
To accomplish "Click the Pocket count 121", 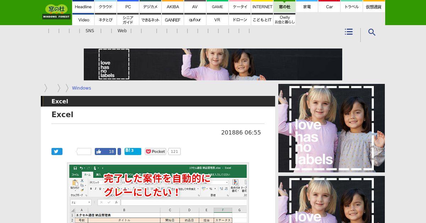I will pyautogui.click(x=174, y=151).
